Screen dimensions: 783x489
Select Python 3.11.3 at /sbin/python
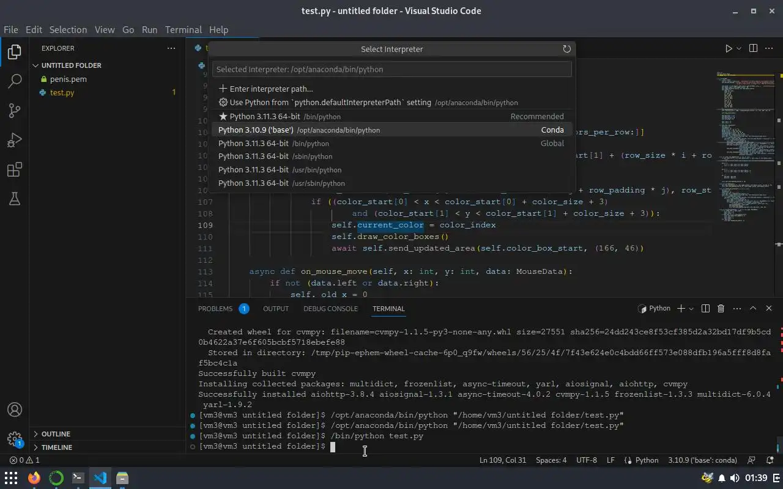click(392, 156)
